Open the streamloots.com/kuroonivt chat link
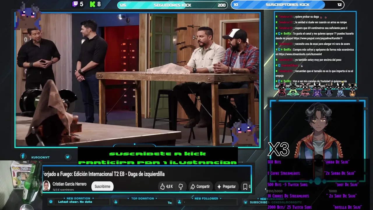Screen dimensions: 373x210 (x=300, y=54)
